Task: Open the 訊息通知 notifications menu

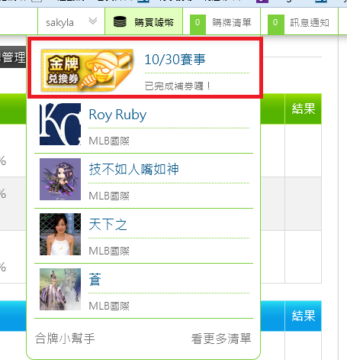Action: pos(310,23)
